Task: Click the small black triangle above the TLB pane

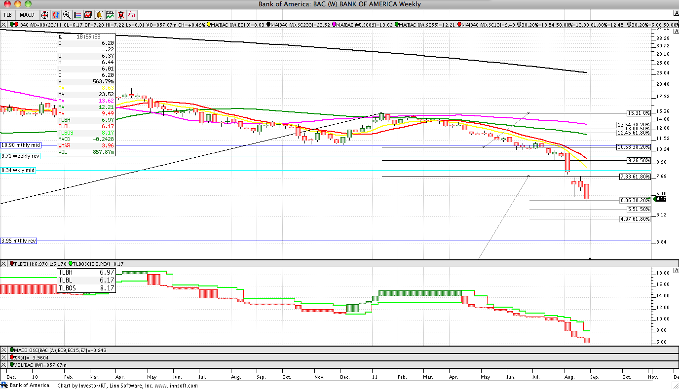Action: pyautogui.click(x=590, y=258)
